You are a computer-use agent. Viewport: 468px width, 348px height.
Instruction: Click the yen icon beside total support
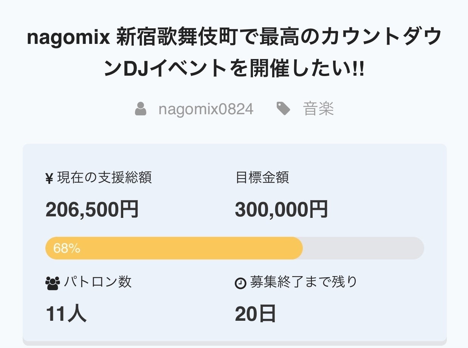[49, 178]
